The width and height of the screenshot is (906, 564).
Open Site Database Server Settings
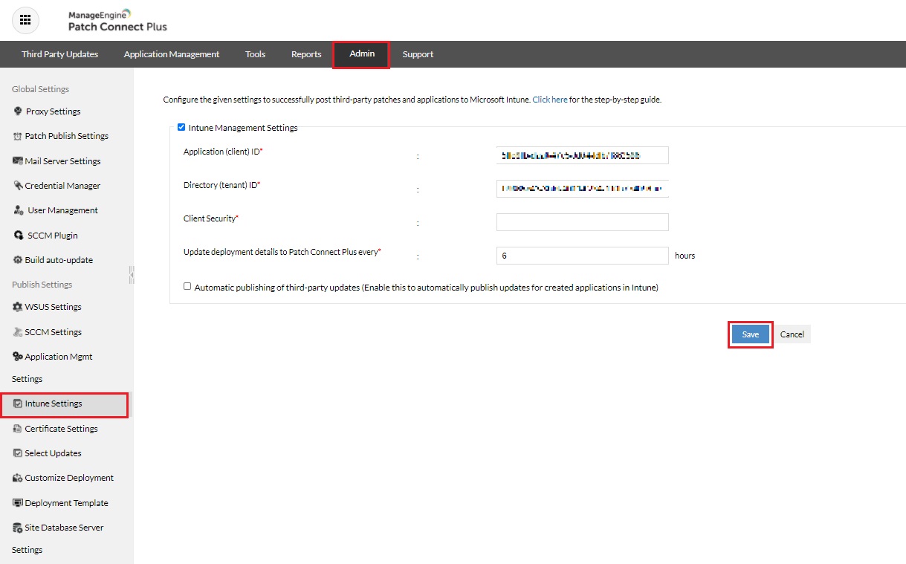pyautogui.click(x=64, y=528)
